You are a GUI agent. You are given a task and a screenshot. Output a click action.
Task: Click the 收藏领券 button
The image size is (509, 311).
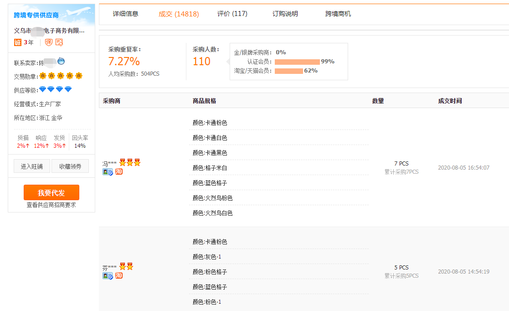71,166
